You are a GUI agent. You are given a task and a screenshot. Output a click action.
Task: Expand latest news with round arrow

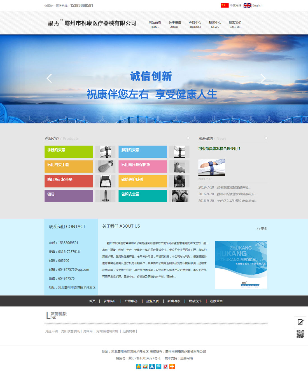pos(266,138)
